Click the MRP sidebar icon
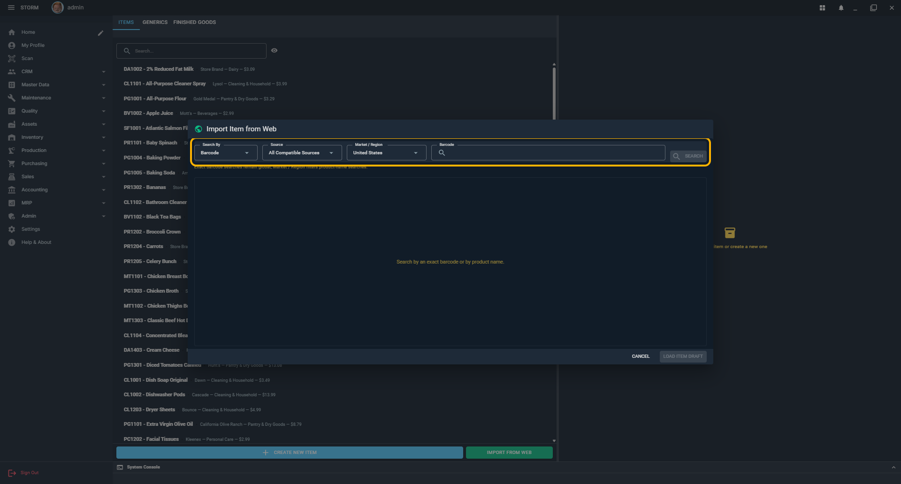The image size is (901, 484). tap(12, 203)
